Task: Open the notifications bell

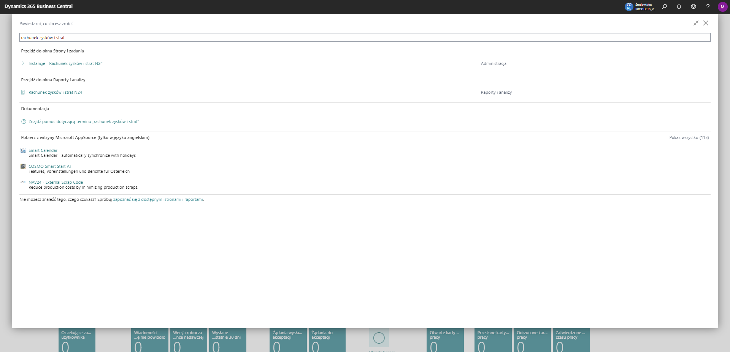Action: pos(679,6)
